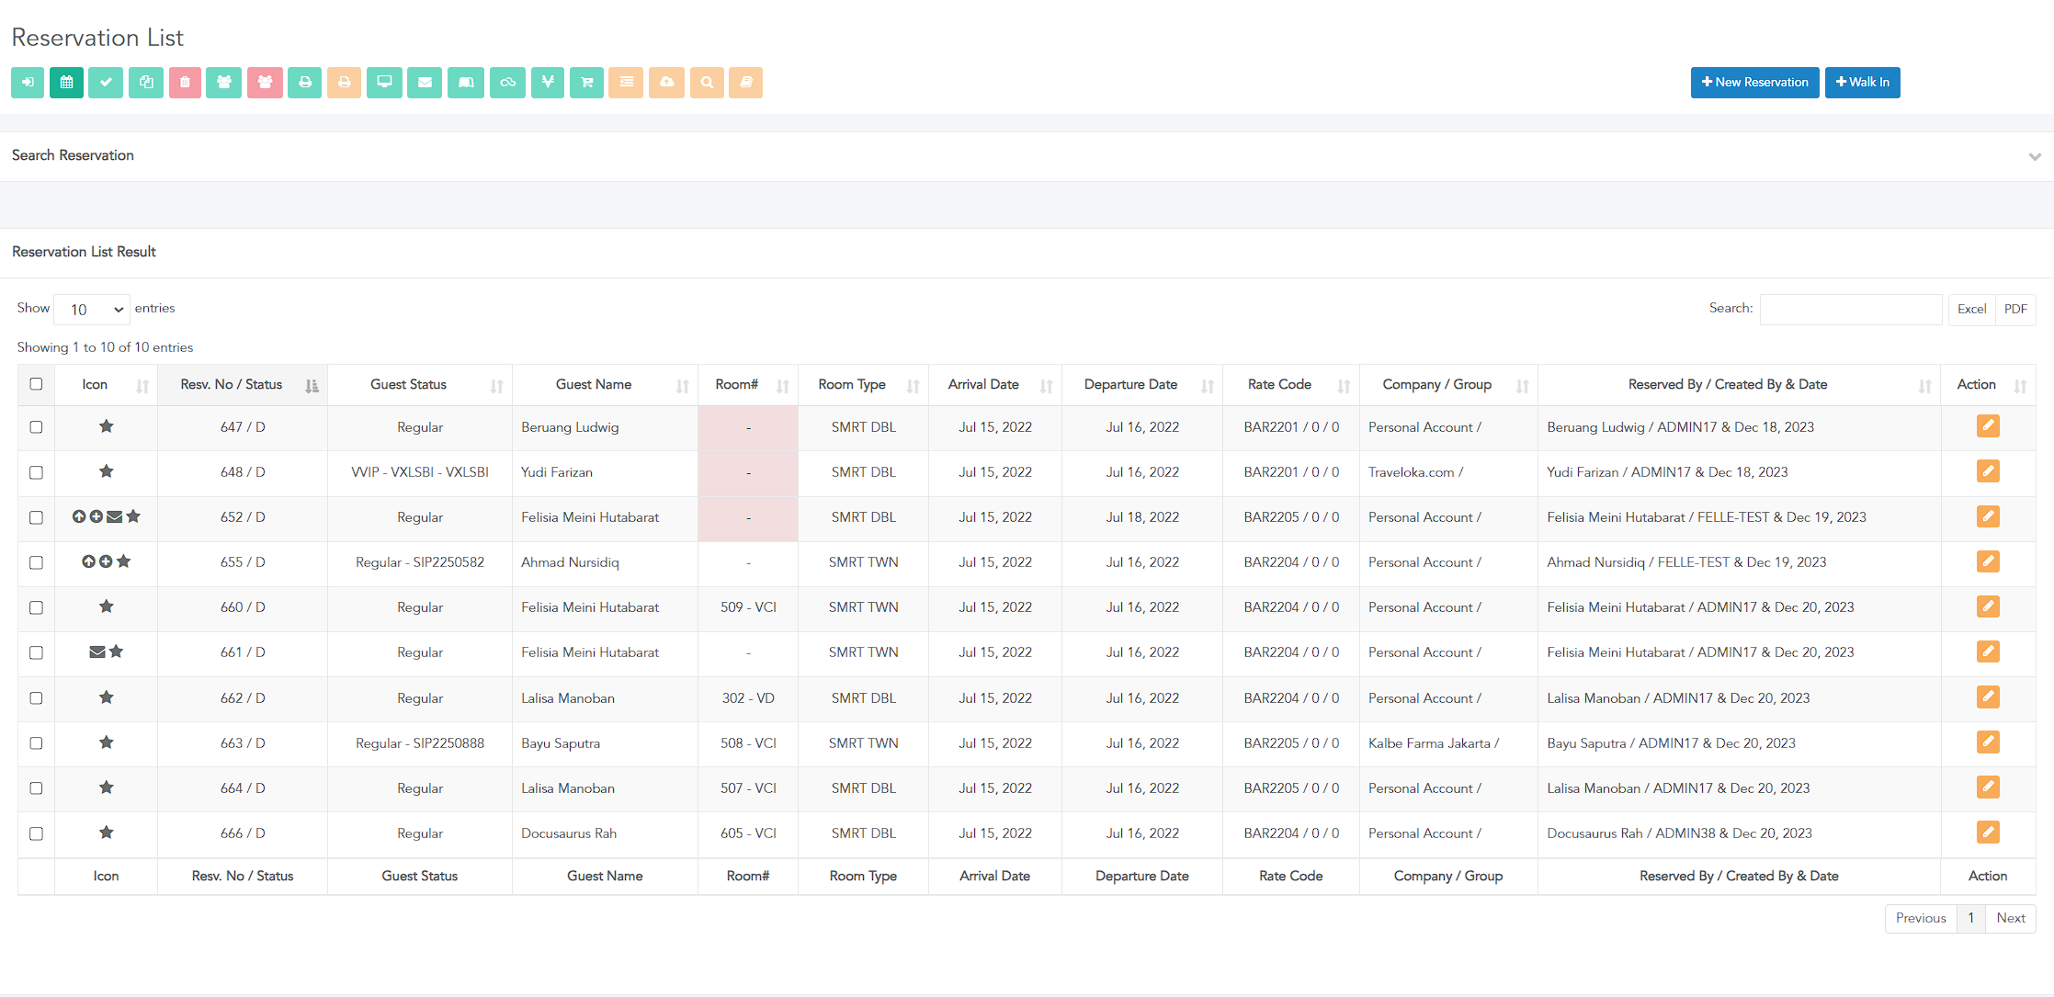Click the pink trash delete icon
Viewport: 2054px width, 997px height.
tap(185, 83)
